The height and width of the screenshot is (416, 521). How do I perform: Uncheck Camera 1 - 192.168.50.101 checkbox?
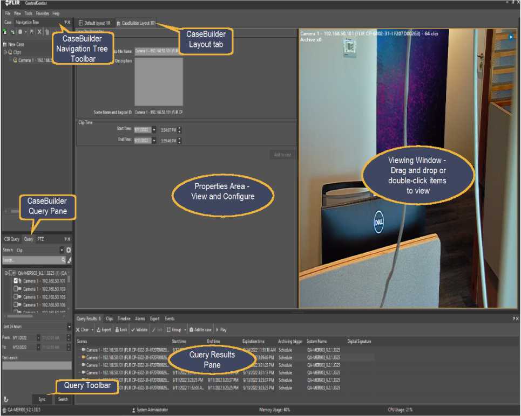click(x=16, y=281)
